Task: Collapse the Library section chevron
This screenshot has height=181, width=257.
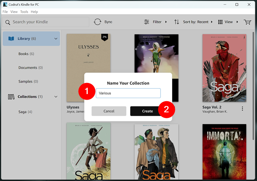Action: (56, 39)
